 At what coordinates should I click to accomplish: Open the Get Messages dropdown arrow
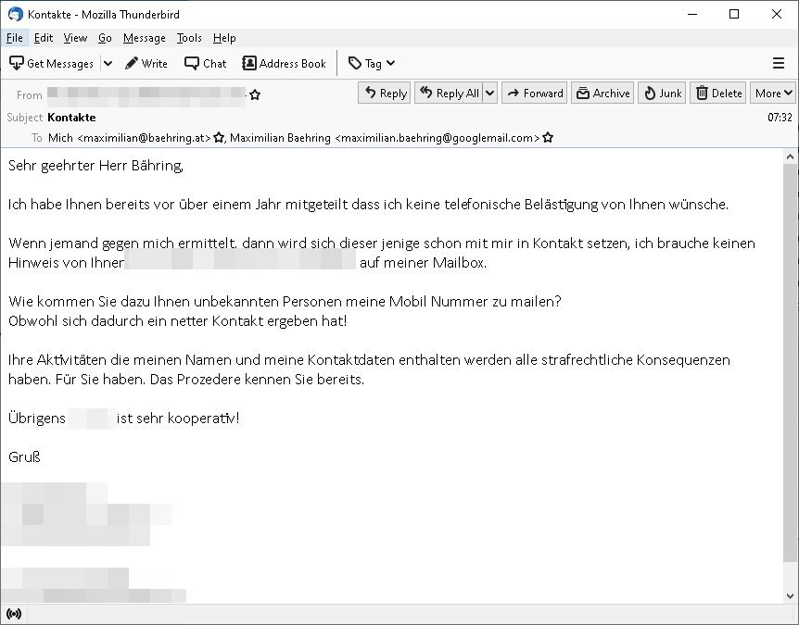(x=108, y=63)
